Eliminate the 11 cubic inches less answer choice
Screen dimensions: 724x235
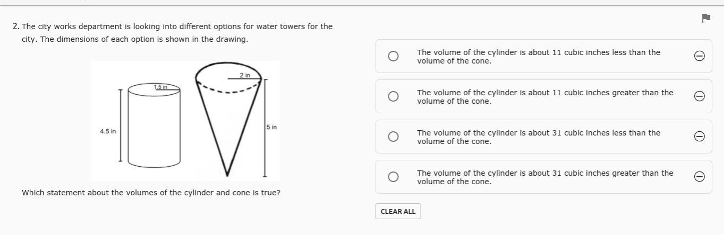[x=700, y=56]
